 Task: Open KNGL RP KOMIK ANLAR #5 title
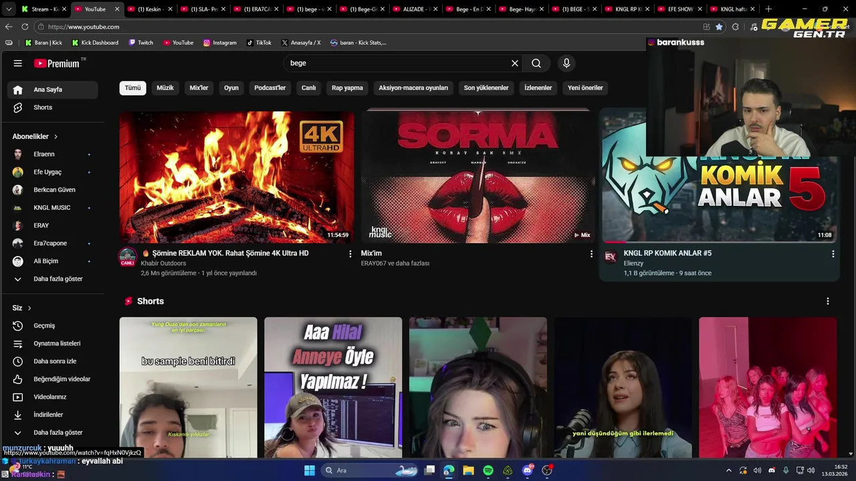(x=667, y=253)
